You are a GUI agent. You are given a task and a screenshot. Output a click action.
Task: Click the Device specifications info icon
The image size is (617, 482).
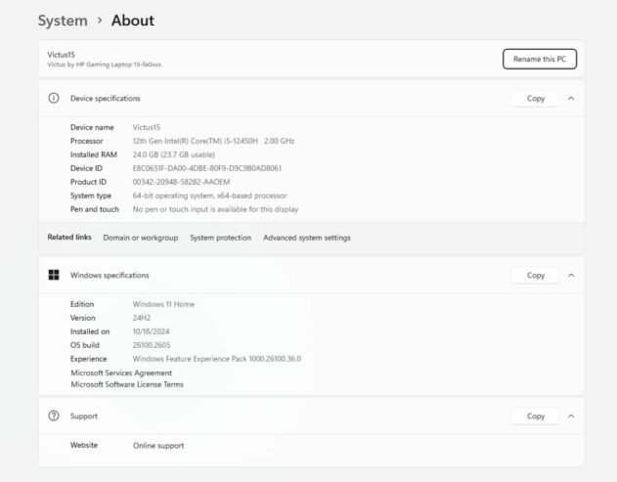pos(54,98)
